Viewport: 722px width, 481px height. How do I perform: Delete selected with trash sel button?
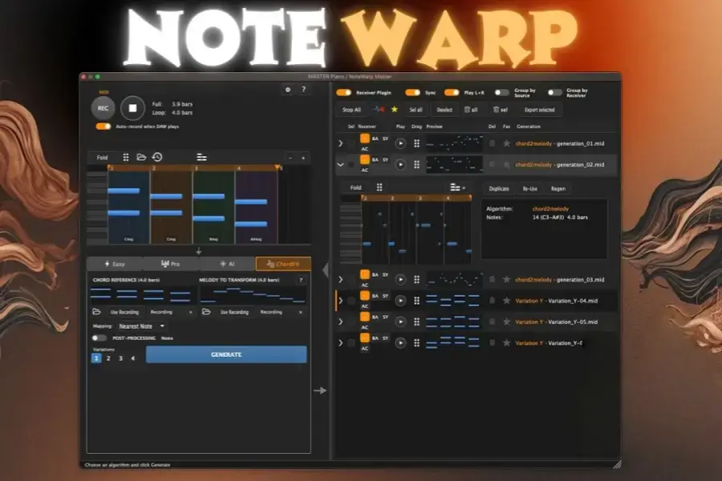coord(500,110)
